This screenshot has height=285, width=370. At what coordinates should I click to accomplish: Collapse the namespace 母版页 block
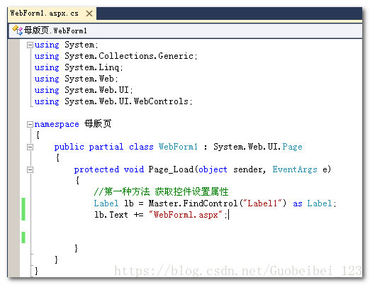pos(30,124)
